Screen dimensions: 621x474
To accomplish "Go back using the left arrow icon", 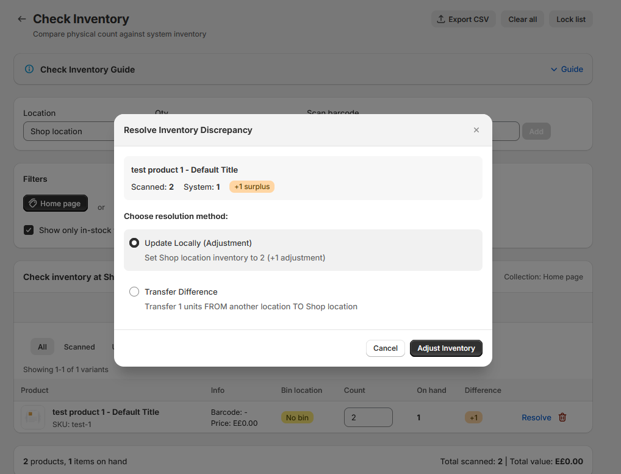I will point(22,19).
